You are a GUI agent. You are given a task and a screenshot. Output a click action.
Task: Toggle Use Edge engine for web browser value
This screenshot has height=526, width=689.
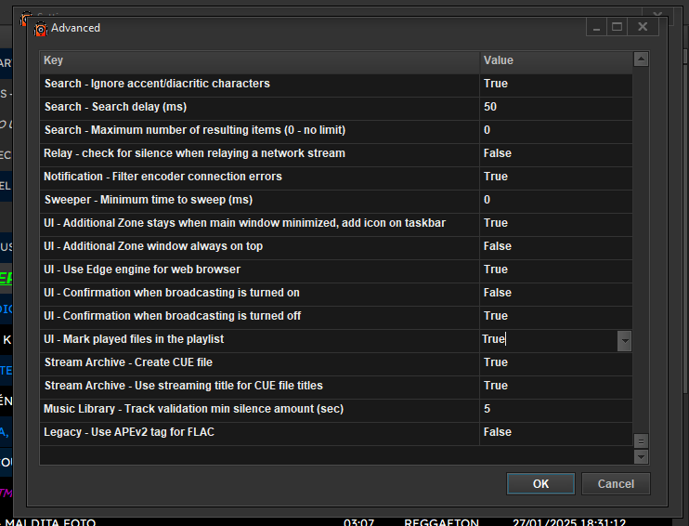click(554, 270)
